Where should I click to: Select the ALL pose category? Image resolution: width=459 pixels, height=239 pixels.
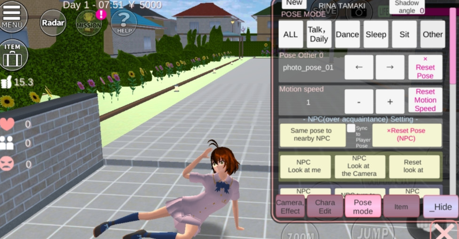pyautogui.click(x=291, y=34)
